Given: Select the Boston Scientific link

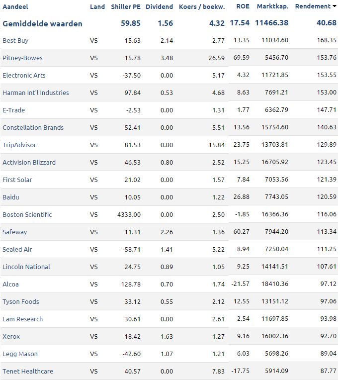Looking at the screenshot, I should [27, 214].
